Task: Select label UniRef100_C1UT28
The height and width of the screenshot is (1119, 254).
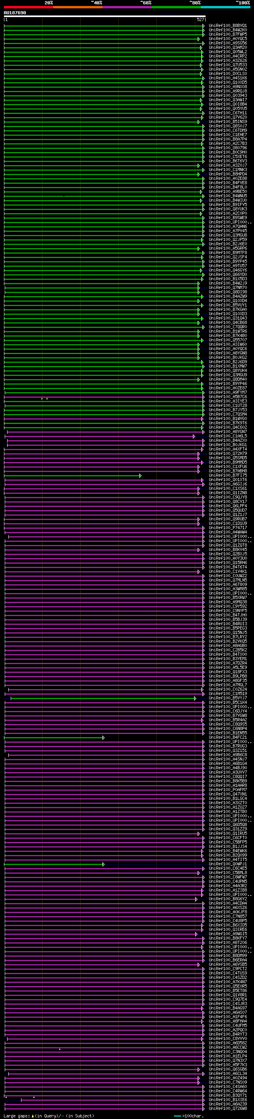Action: pyautogui.click(x=227, y=405)
